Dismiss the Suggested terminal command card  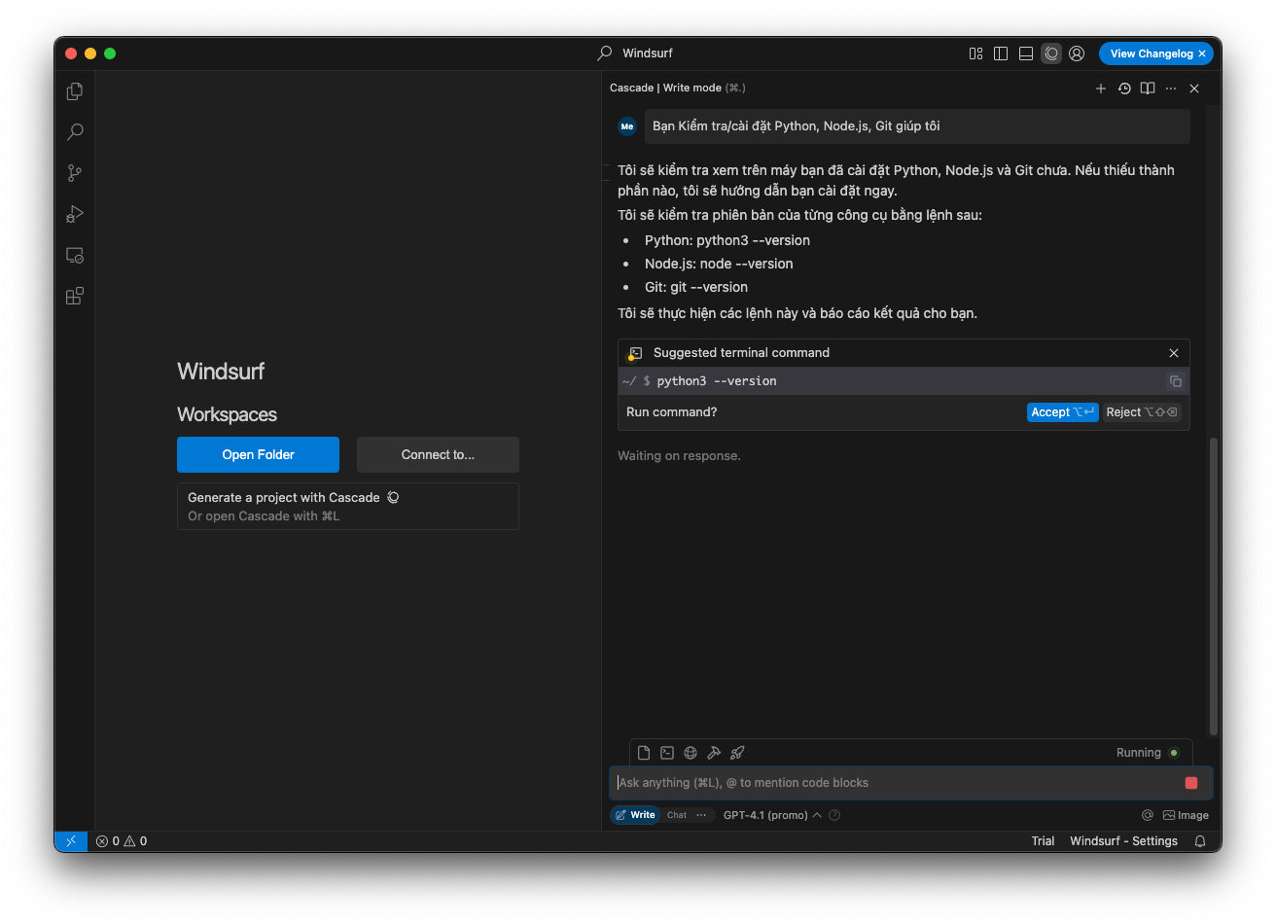(1174, 353)
